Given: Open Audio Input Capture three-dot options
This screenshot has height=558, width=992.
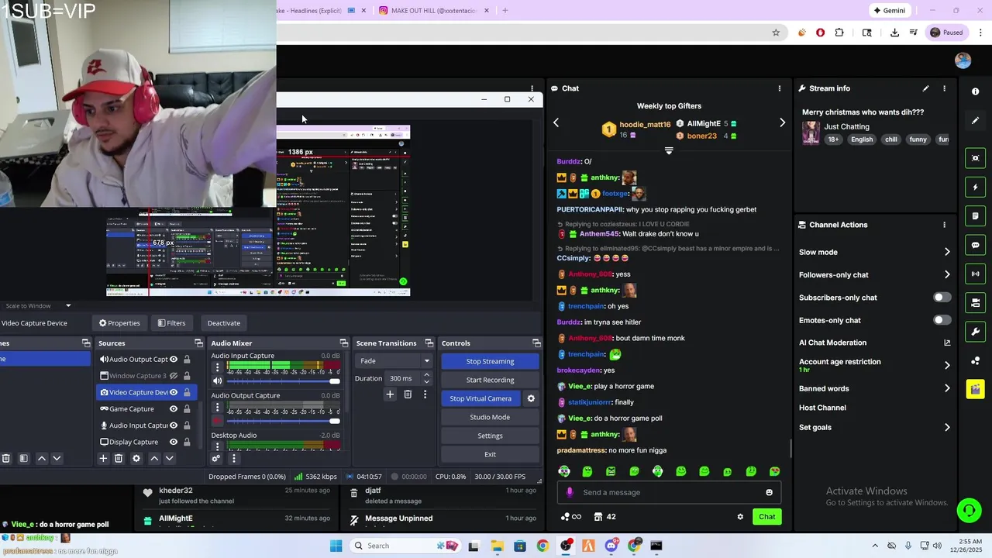Looking at the screenshot, I should pos(218,367).
